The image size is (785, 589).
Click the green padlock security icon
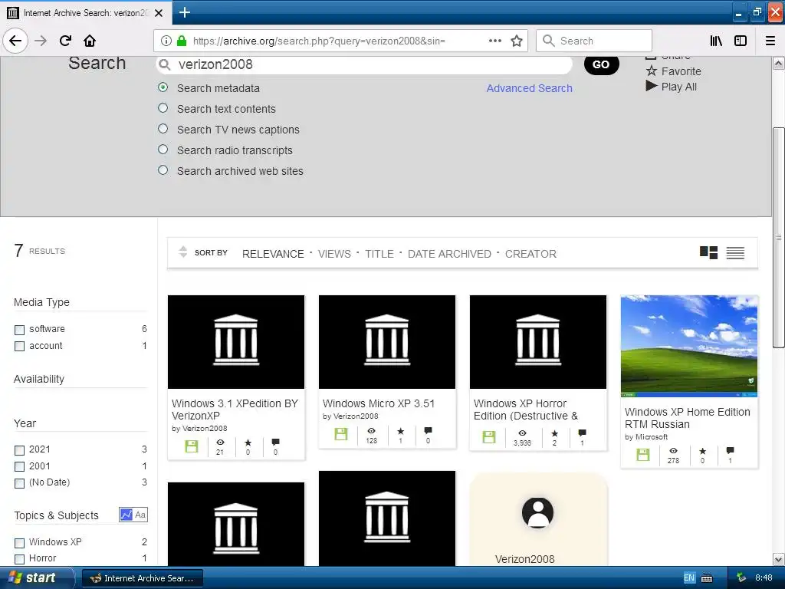click(182, 41)
